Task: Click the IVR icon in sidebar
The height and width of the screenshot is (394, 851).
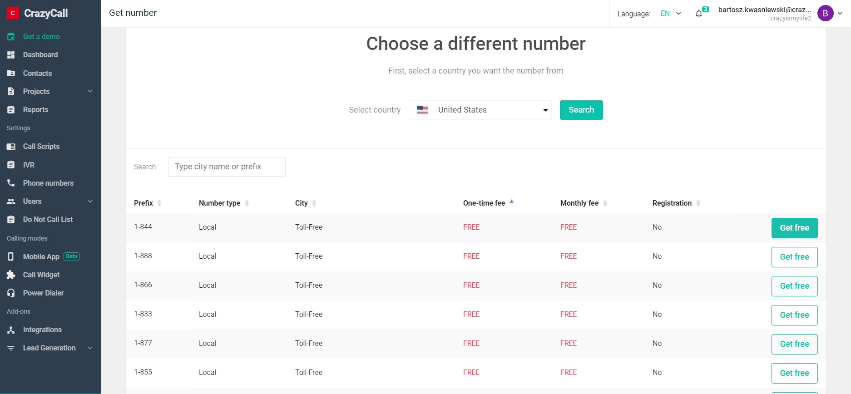Action: coord(11,165)
